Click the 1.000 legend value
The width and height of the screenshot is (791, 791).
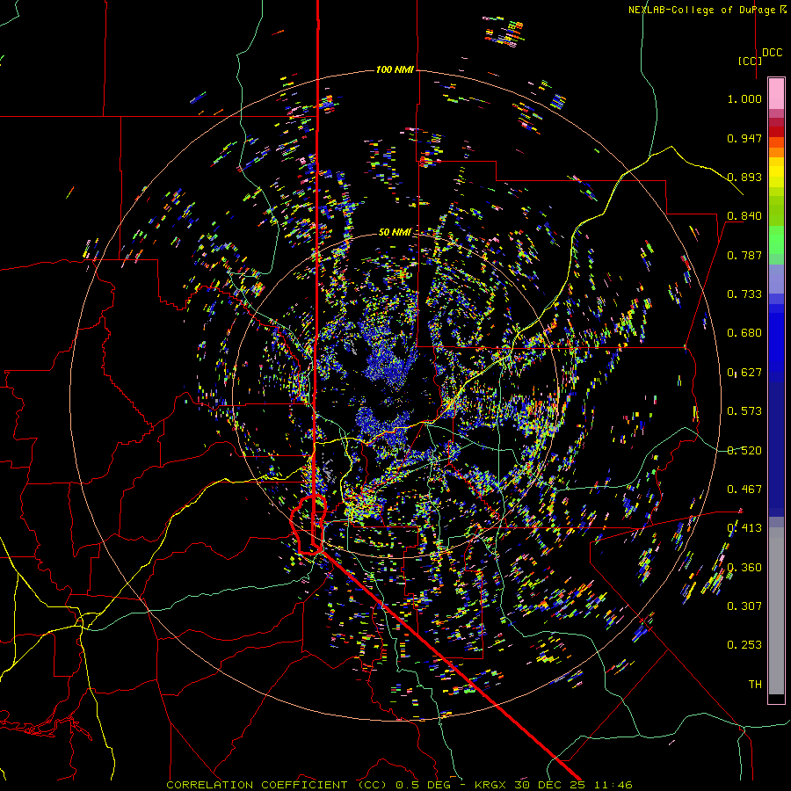(744, 98)
